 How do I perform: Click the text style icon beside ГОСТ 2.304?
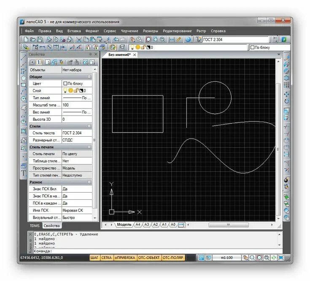[x=199, y=40]
